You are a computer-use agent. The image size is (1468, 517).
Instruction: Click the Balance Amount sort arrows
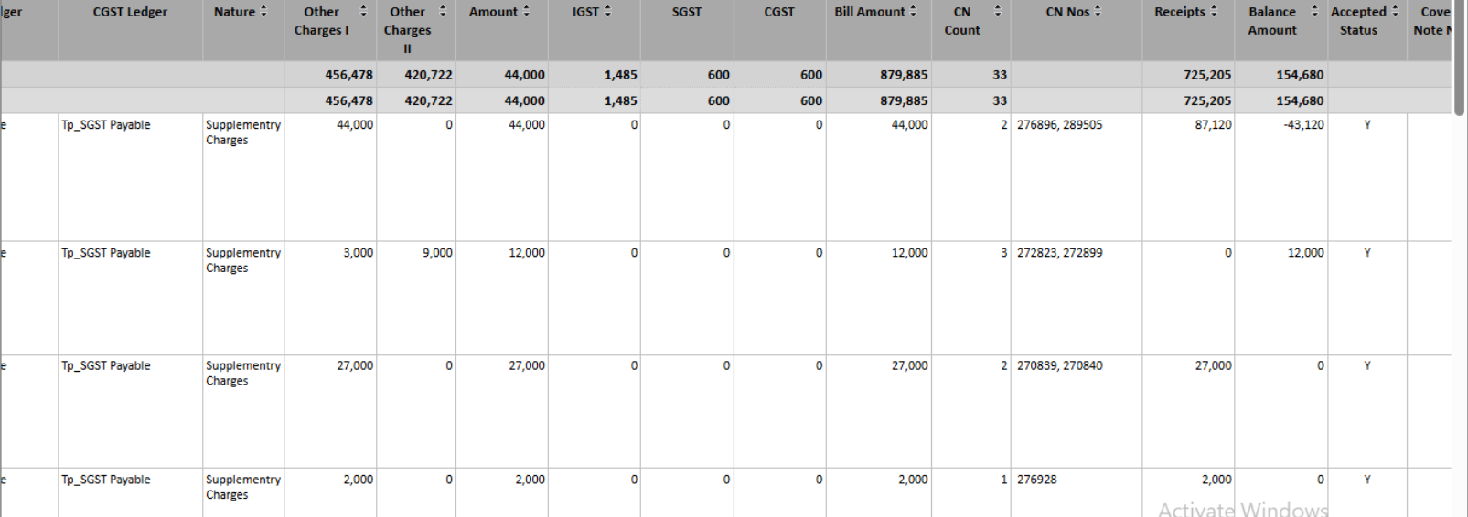(x=1314, y=12)
